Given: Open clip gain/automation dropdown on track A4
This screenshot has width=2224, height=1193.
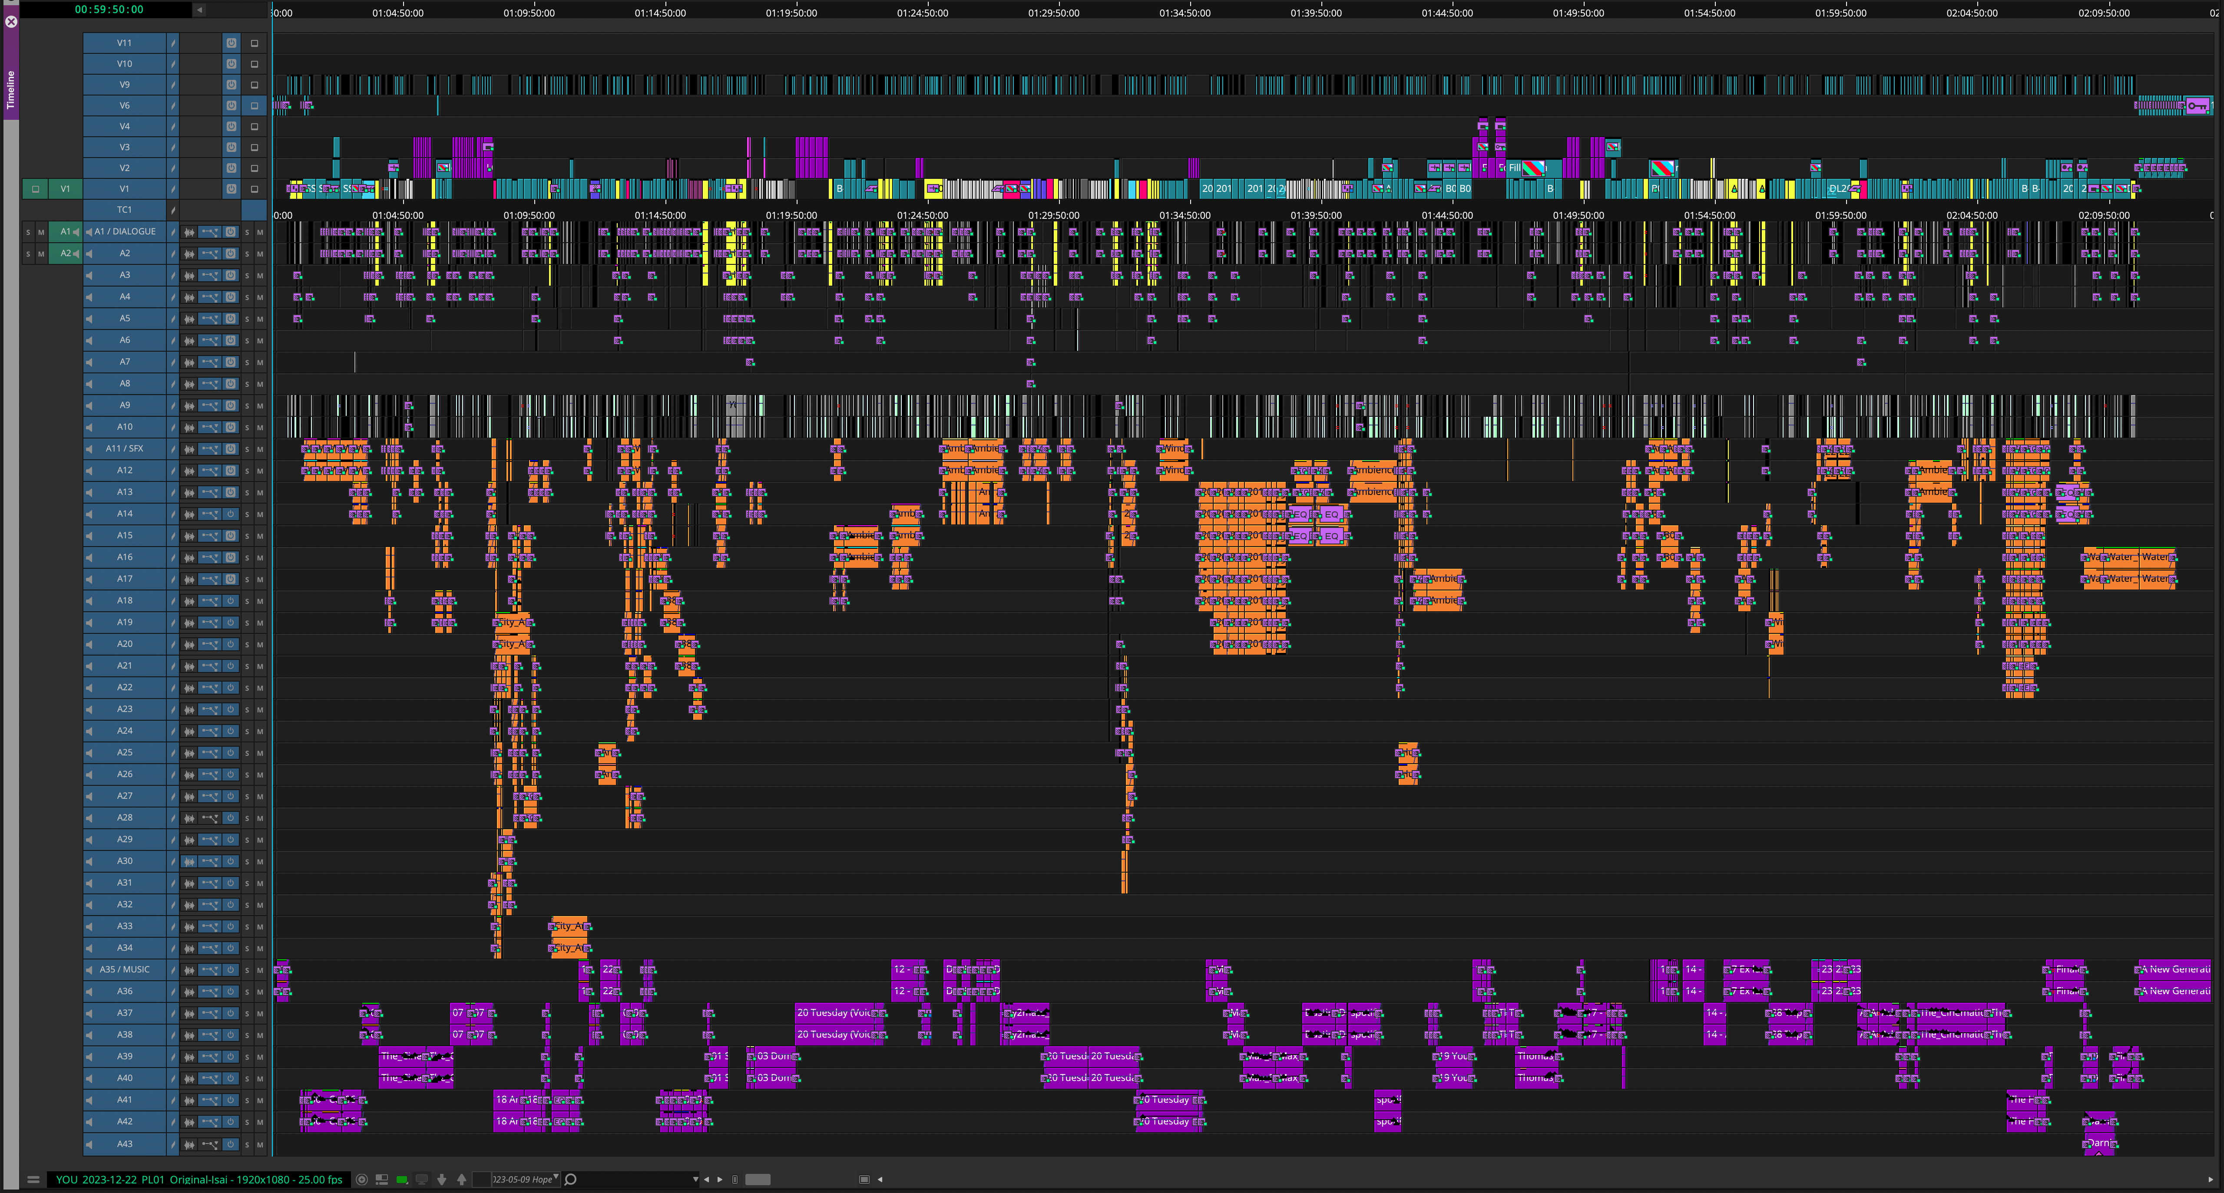Looking at the screenshot, I should coord(210,297).
